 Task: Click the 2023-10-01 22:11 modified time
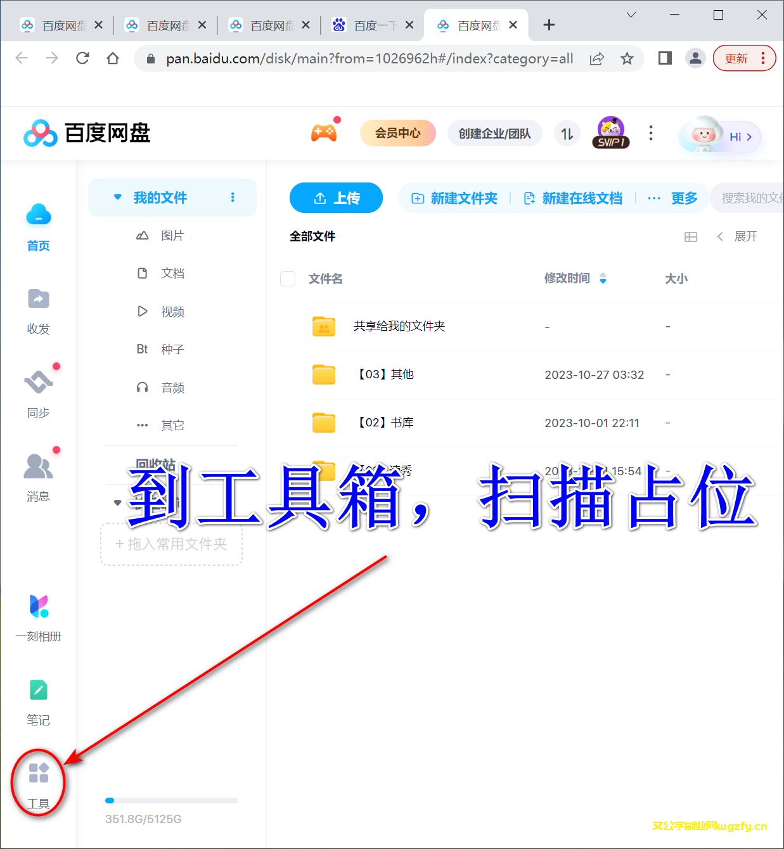point(592,423)
